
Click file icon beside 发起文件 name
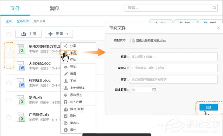[x=133, y=41]
